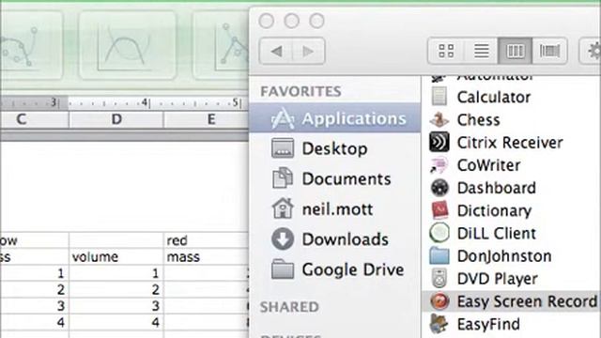
Task: Select the EasyFind app icon
Action: click(x=439, y=324)
